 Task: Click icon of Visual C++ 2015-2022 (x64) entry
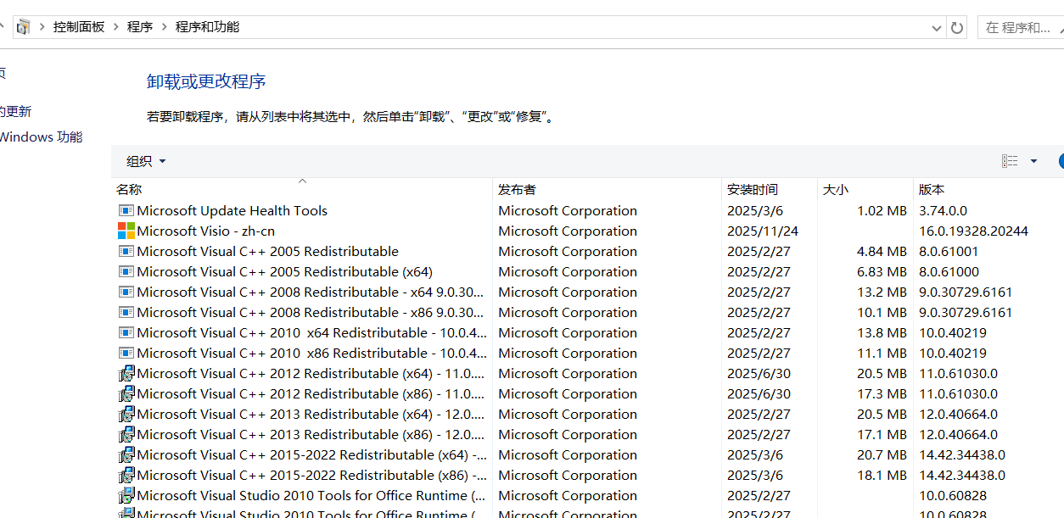coord(126,454)
